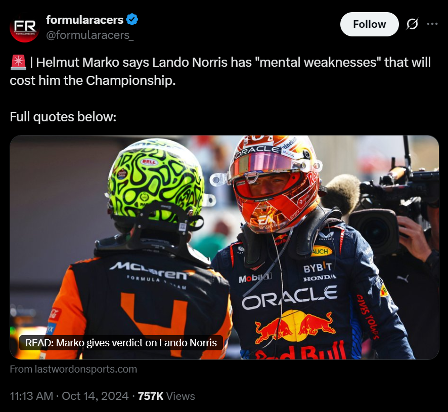Open the Grok slashed-circle icon
Image resolution: width=448 pixels, height=412 pixels.
pos(412,24)
